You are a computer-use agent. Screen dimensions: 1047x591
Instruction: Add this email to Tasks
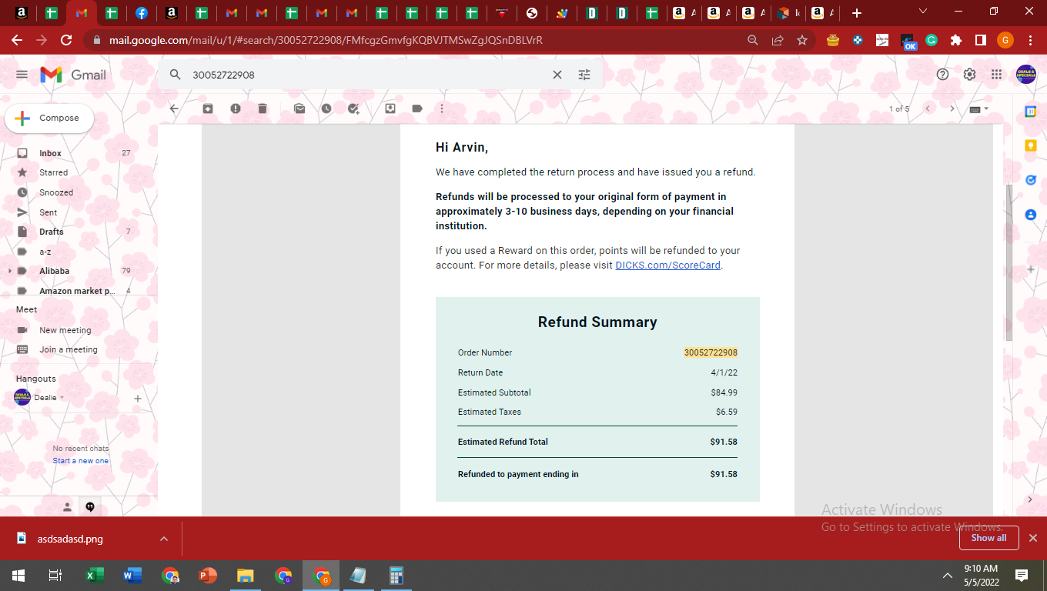click(x=353, y=109)
